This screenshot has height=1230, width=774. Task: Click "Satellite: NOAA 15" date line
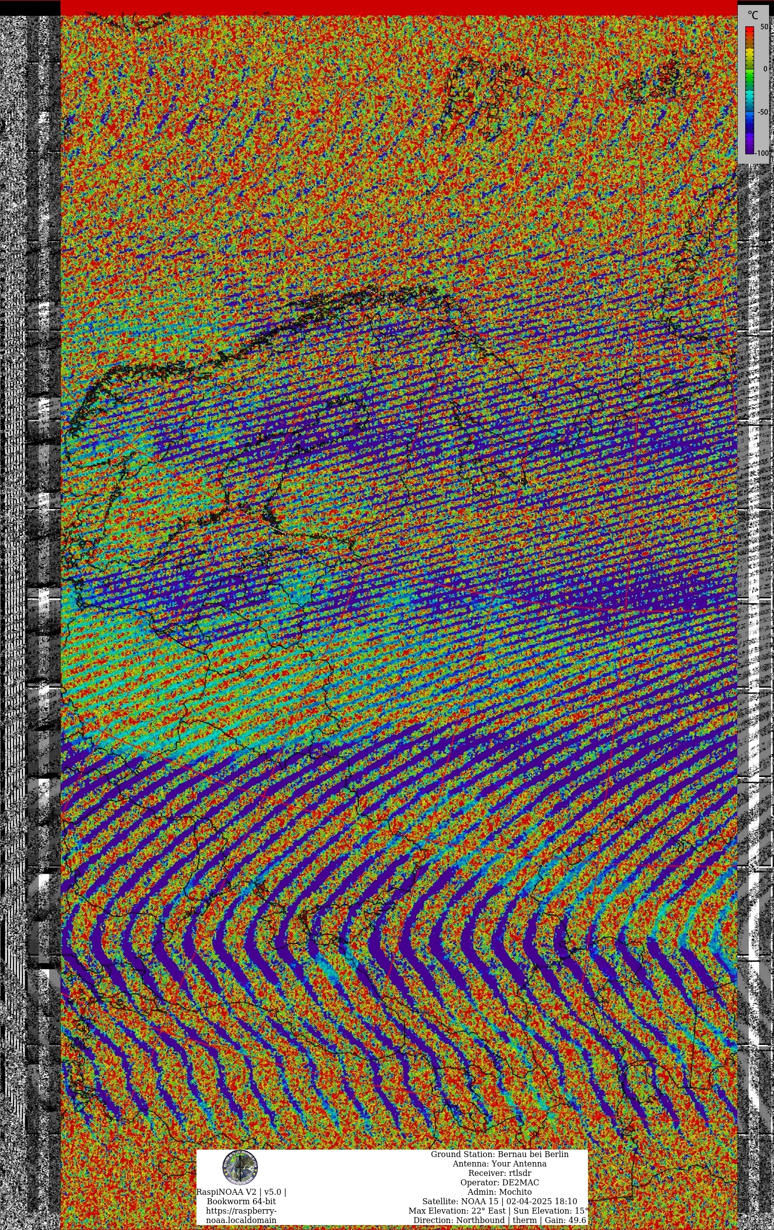500,1201
